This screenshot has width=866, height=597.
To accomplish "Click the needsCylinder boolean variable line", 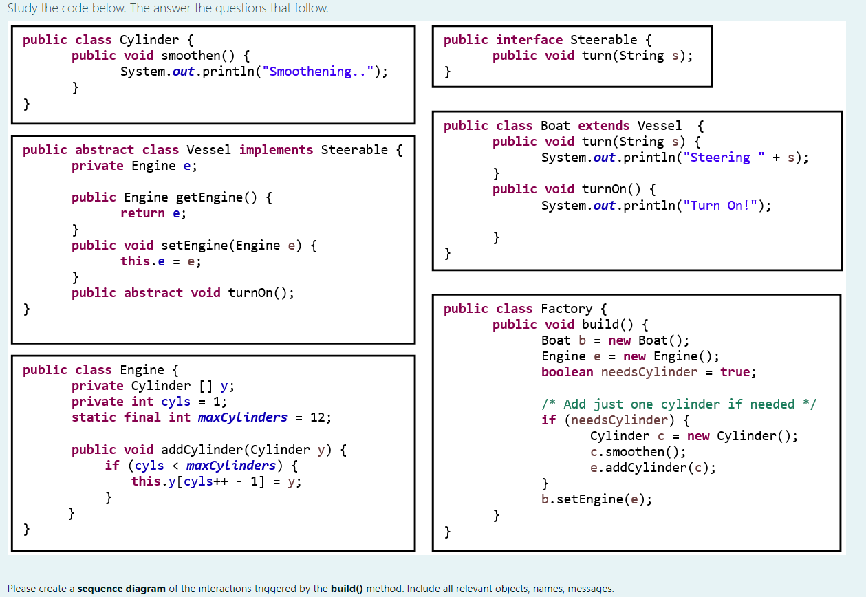I will 651,371.
